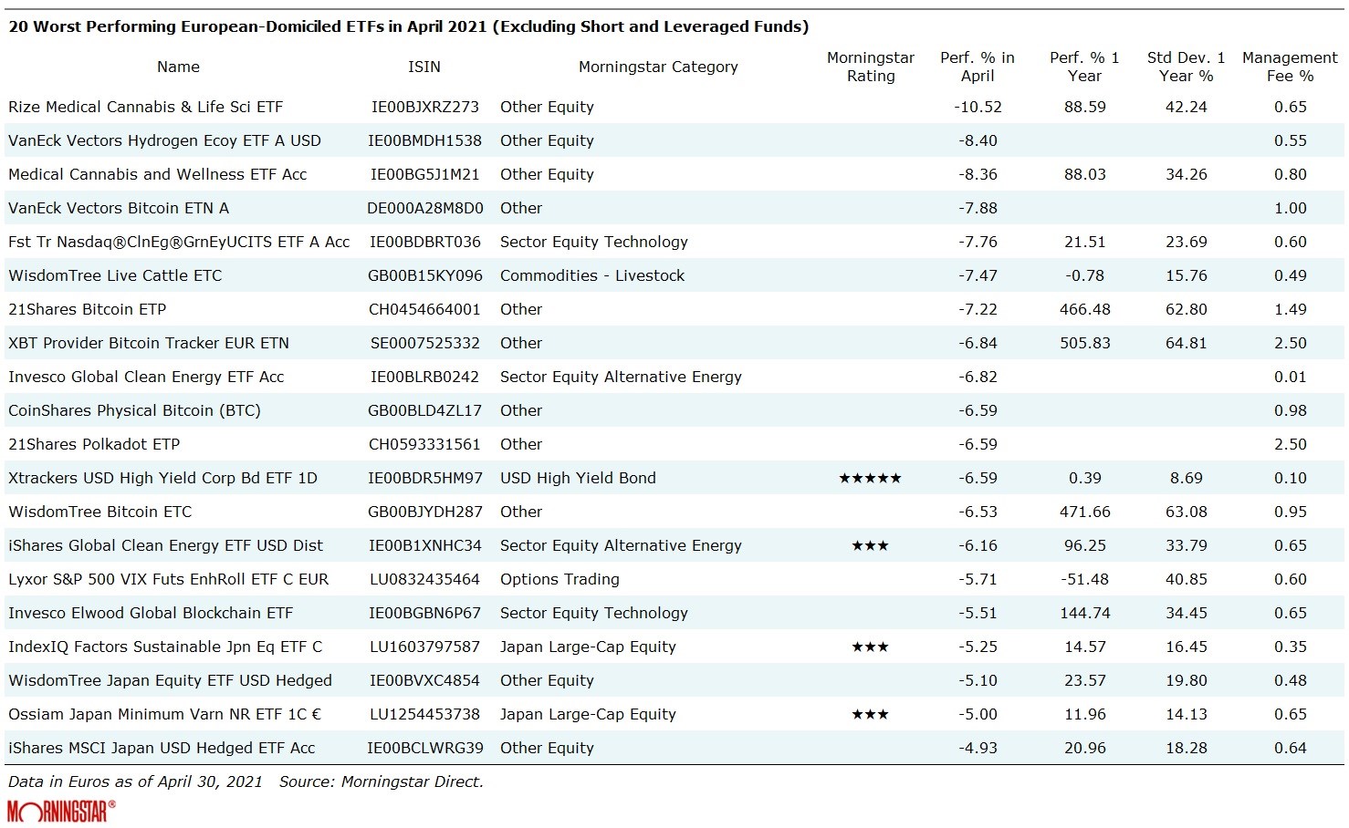Click the five-star rating for Xtrackers ETF
1349x828 pixels.
[x=870, y=478]
